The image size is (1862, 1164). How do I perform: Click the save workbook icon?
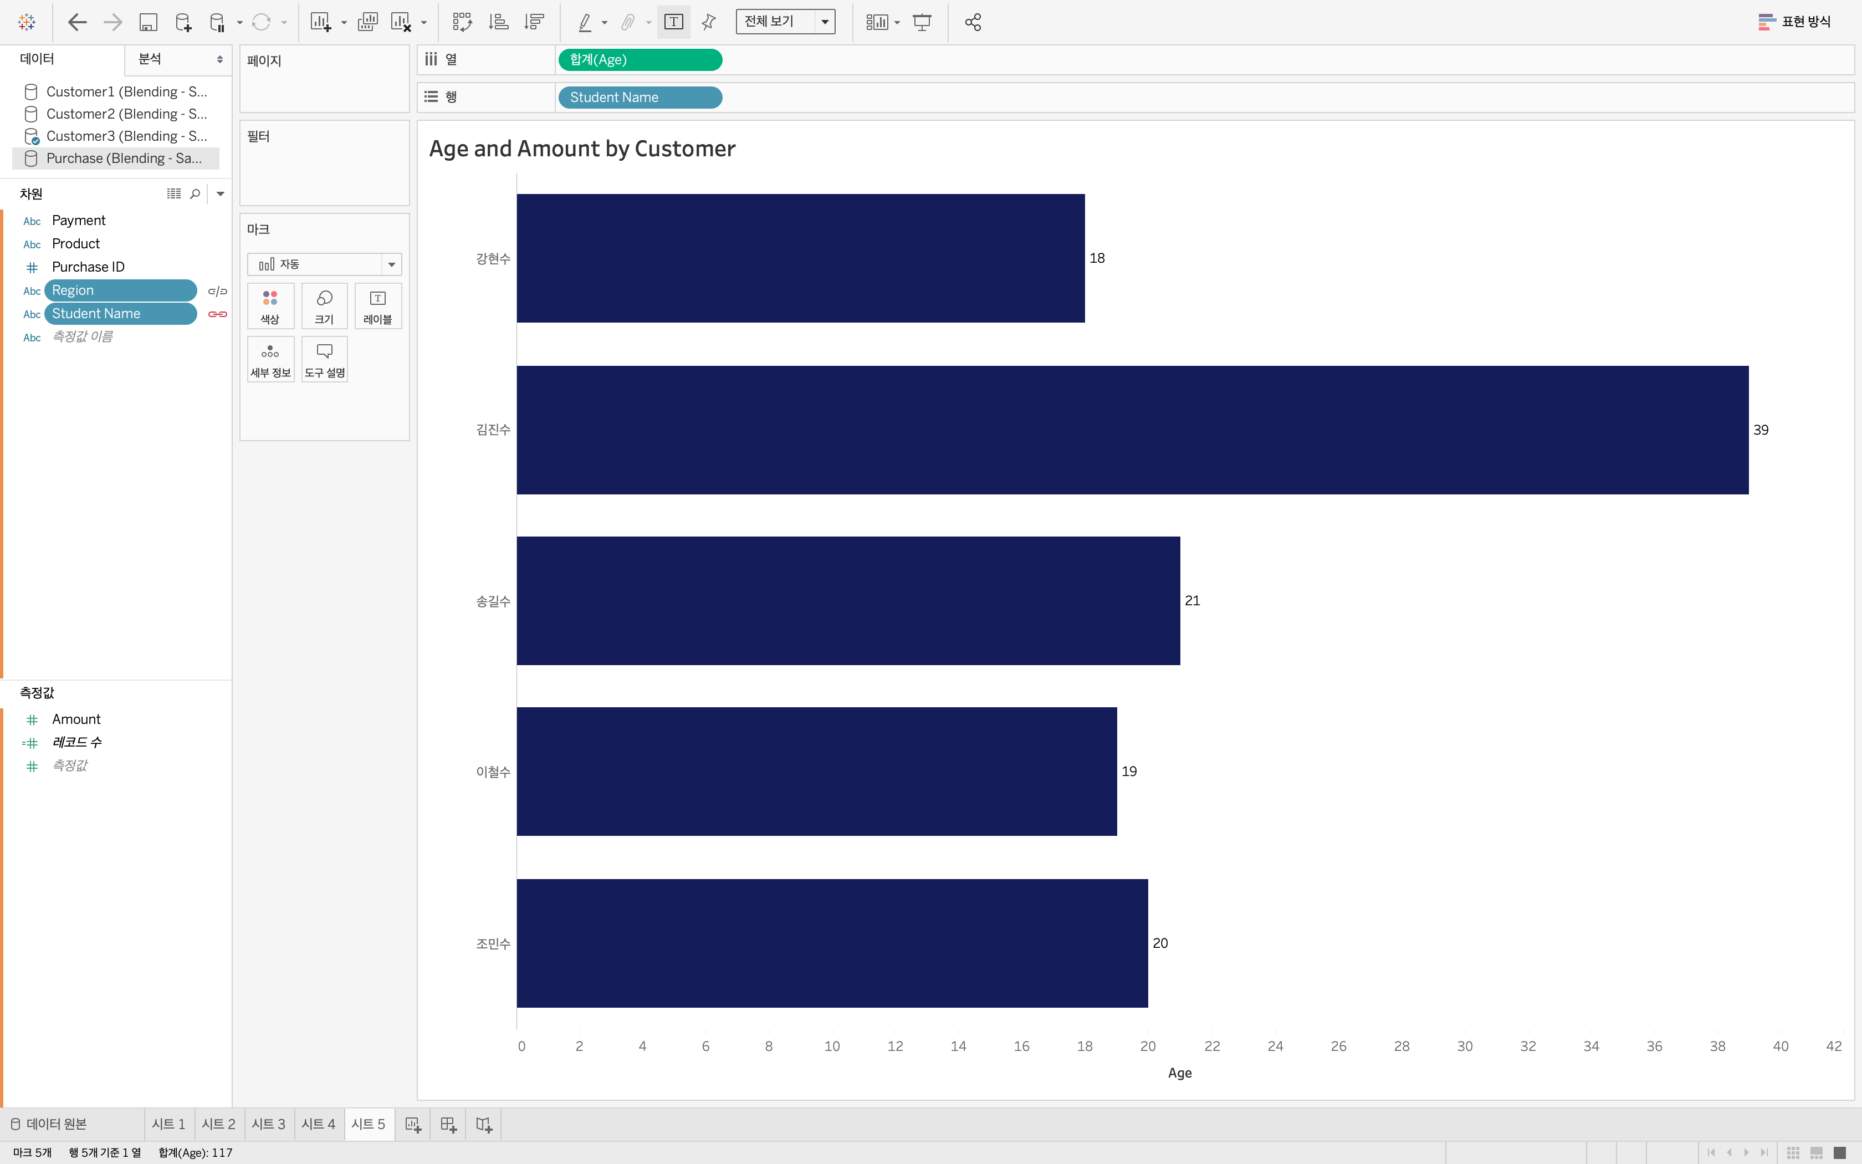click(x=148, y=22)
